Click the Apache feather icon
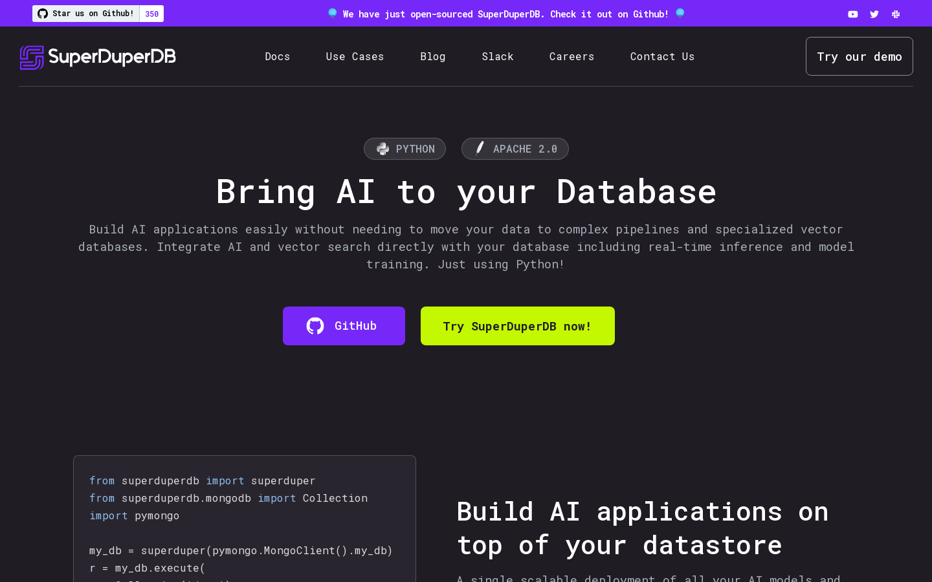932x582 pixels. (480, 149)
